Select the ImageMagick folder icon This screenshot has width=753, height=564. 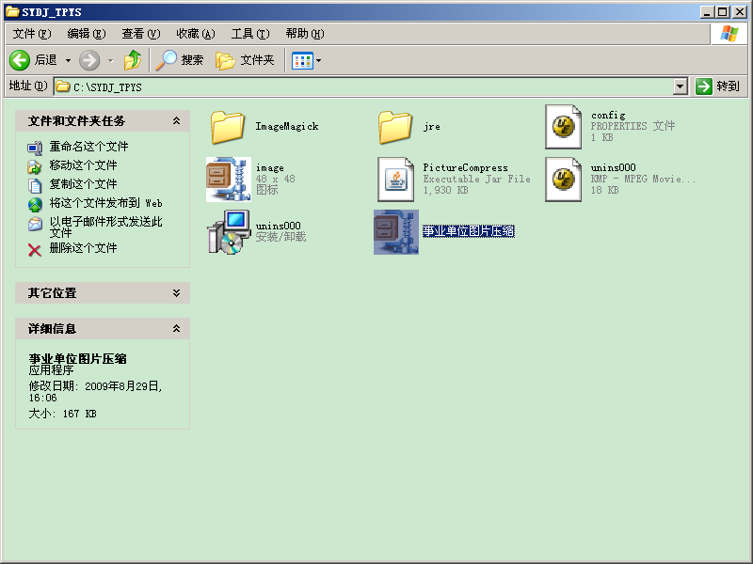click(x=228, y=127)
